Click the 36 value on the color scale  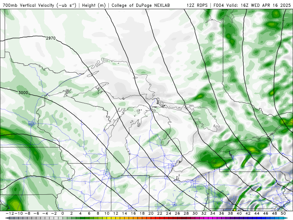tap(222, 213)
